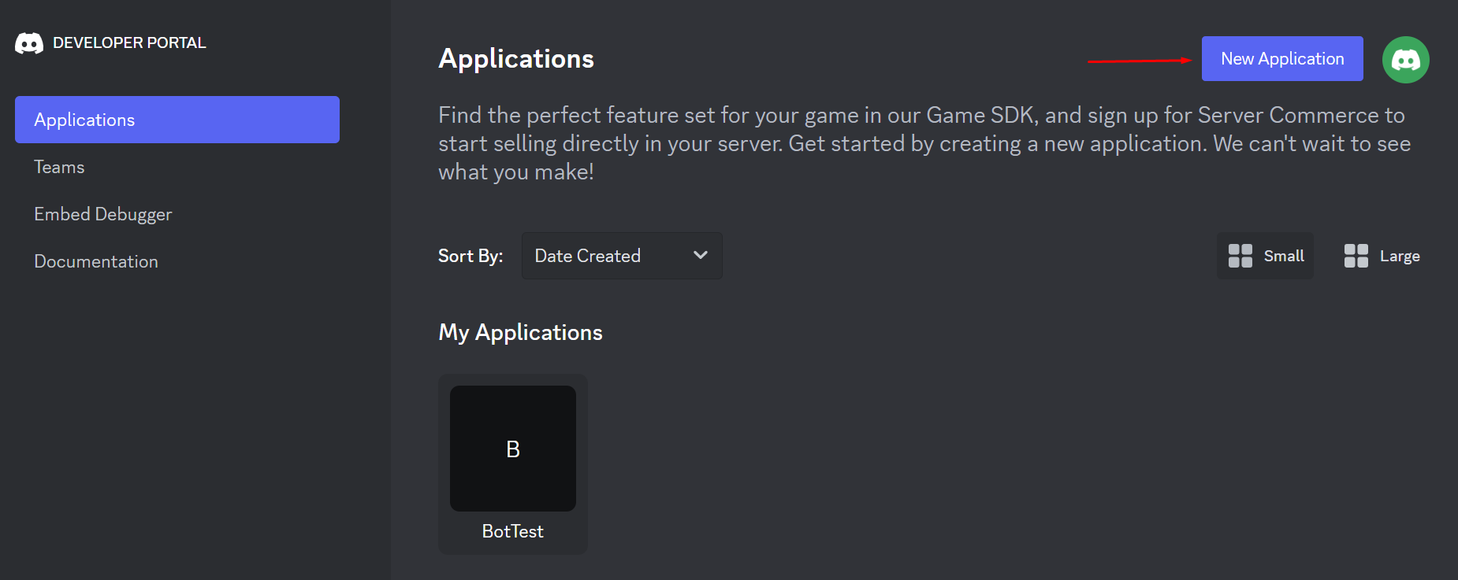Click the green Discord avatar badge
Screen dimensions: 1458x580
point(1406,59)
